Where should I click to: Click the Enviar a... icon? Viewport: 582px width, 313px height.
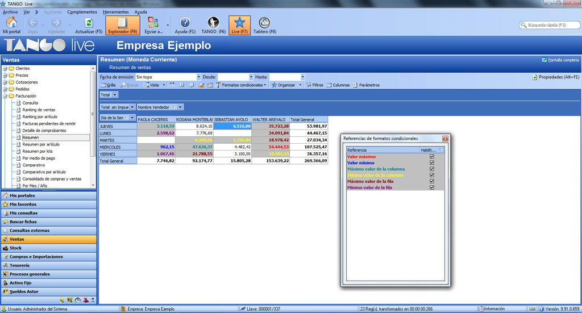153,23
